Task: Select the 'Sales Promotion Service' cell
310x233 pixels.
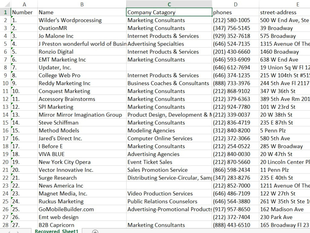Action: tap(169, 170)
